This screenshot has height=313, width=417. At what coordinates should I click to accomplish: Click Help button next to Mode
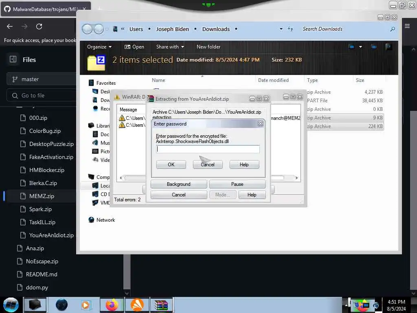pyautogui.click(x=252, y=194)
